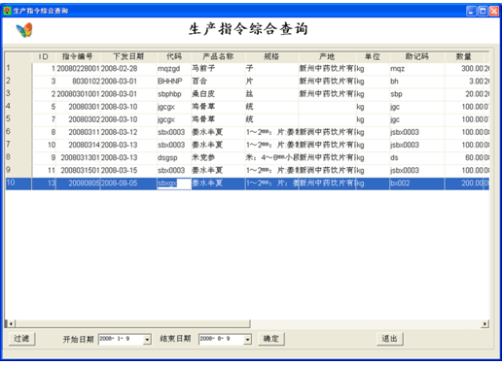Click quantity cell 3.00

[x=464, y=82]
